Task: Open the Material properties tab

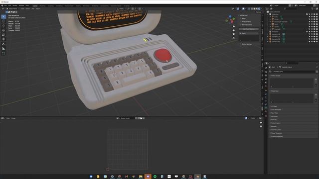Action: pos(266,111)
